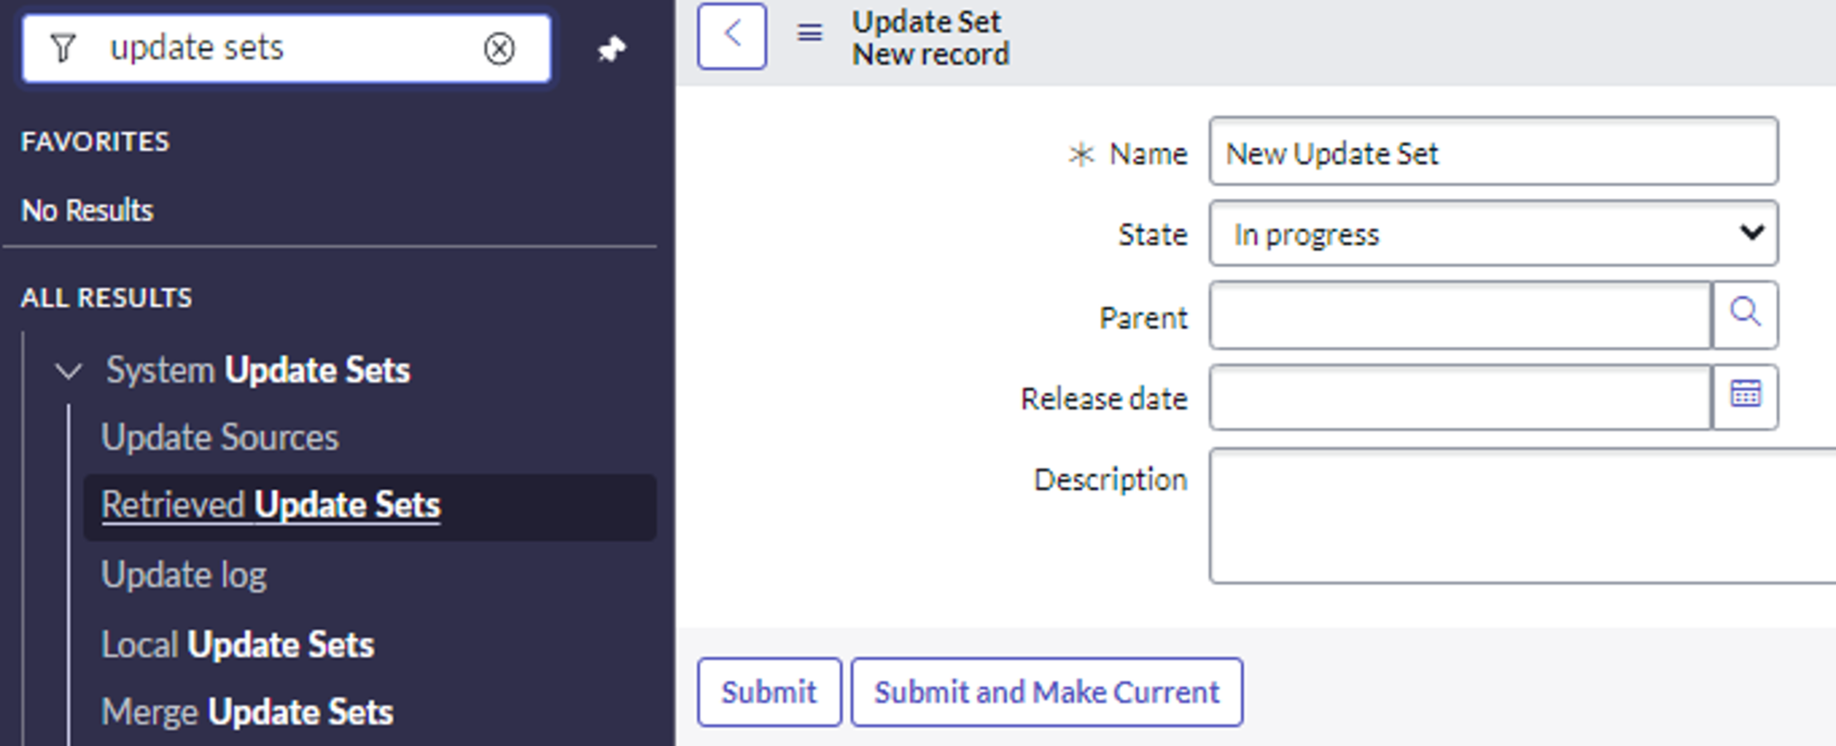Click Submit and Make Current

1046,691
